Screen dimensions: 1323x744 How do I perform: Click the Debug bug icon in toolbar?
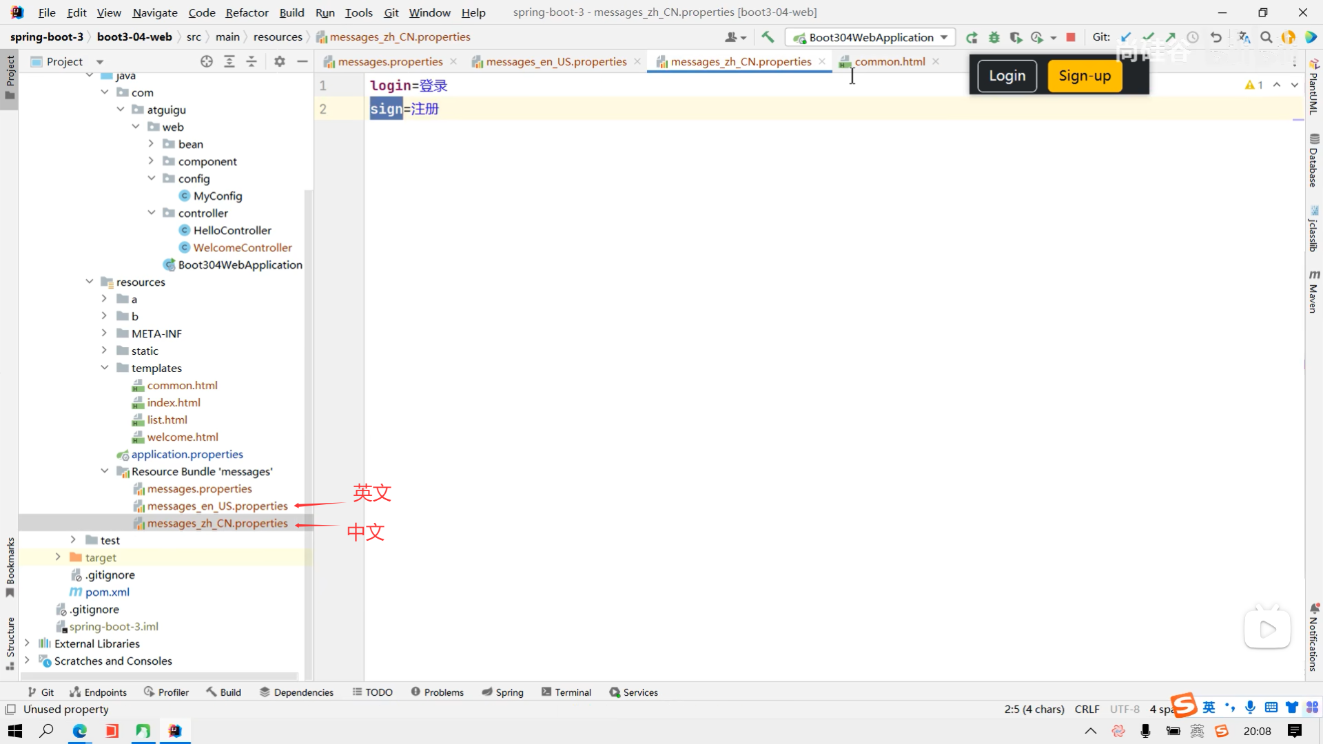(x=994, y=37)
